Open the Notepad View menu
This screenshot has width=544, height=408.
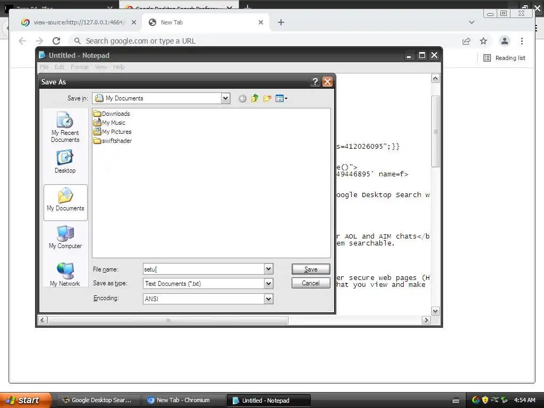[101, 67]
